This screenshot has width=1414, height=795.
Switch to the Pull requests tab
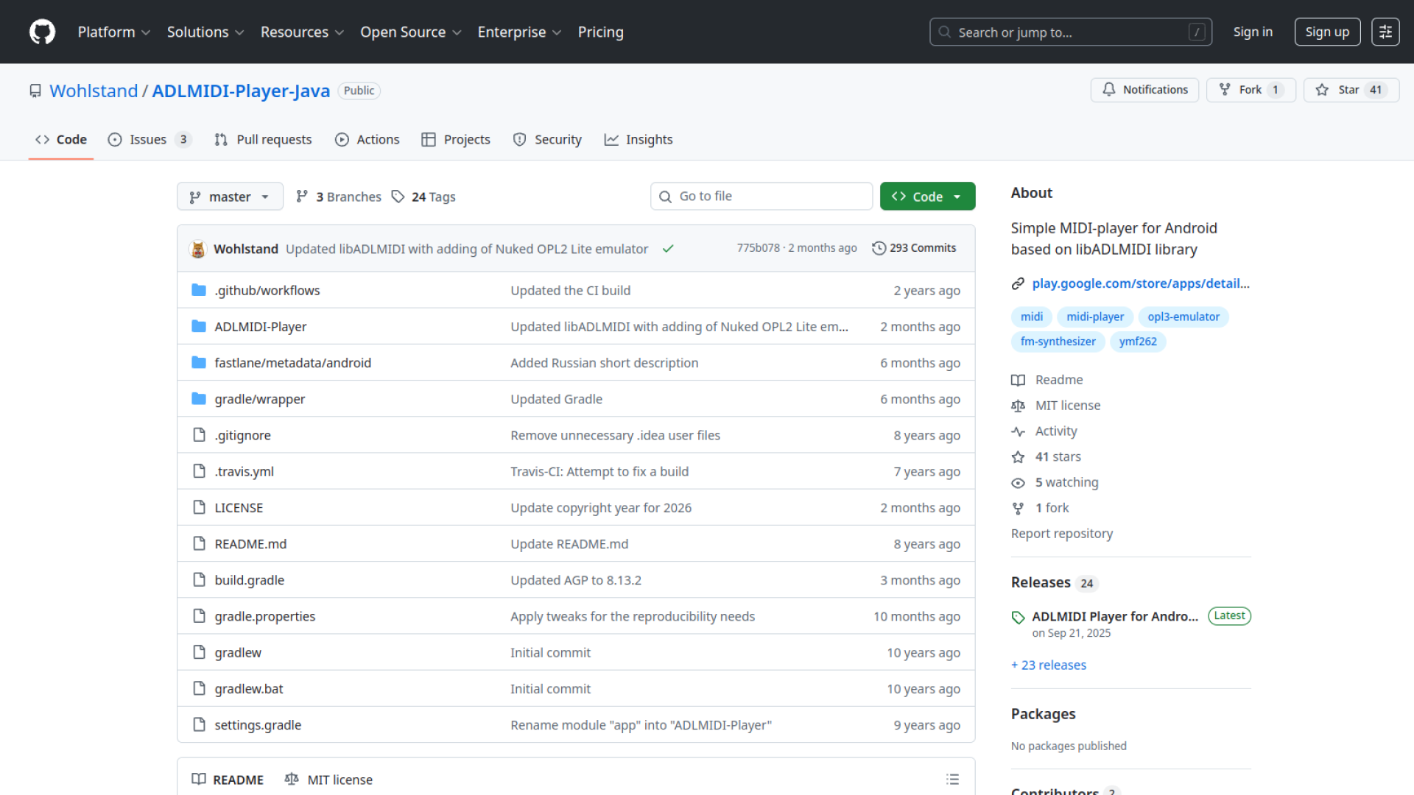pyautogui.click(x=263, y=139)
